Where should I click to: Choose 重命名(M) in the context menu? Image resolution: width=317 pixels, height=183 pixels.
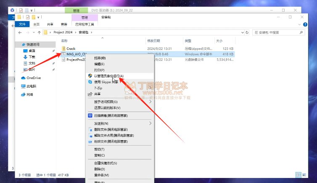(x=120, y=175)
